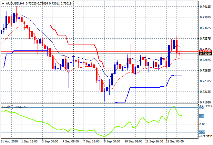Click the red 0.73019 current price tag
Image resolution: width=213 pixels, height=145 pixels.
point(205,53)
